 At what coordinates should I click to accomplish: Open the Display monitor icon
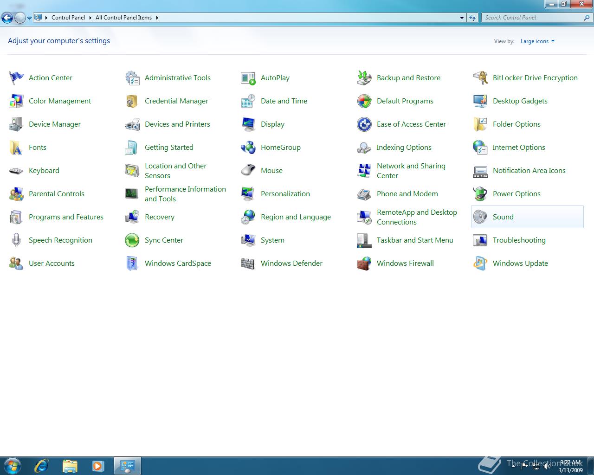click(x=248, y=124)
